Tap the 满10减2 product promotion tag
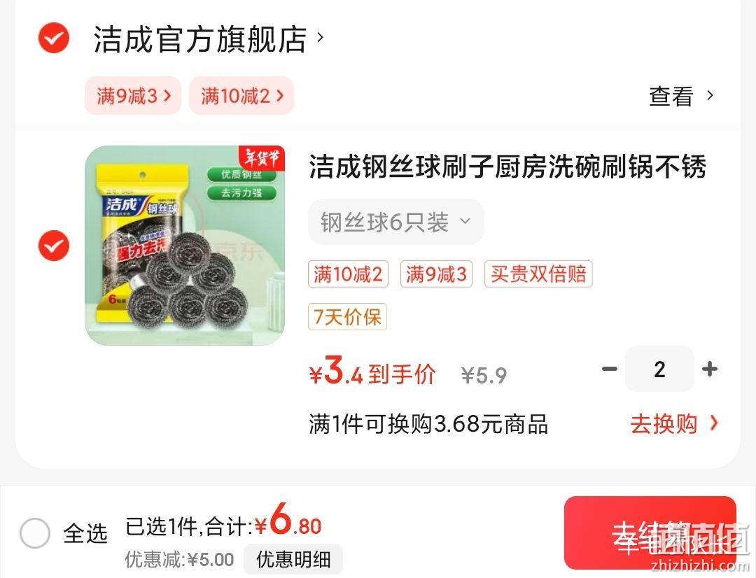 point(348,274)
